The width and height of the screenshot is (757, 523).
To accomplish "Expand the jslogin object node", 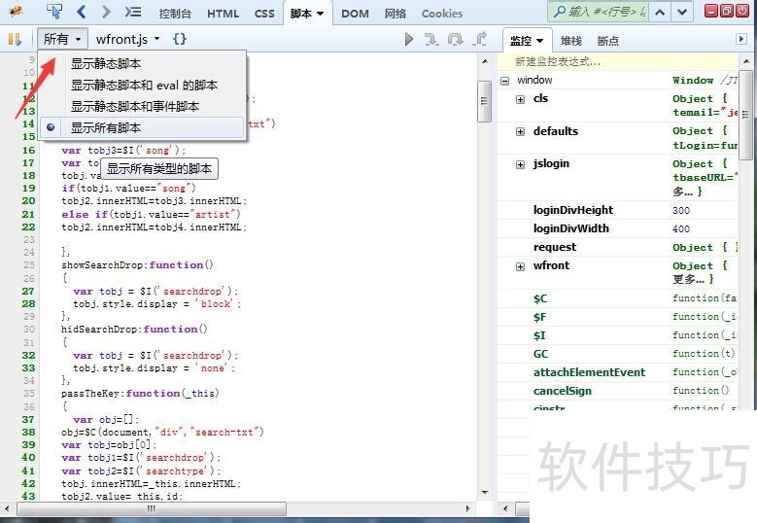I will [520, 164].
